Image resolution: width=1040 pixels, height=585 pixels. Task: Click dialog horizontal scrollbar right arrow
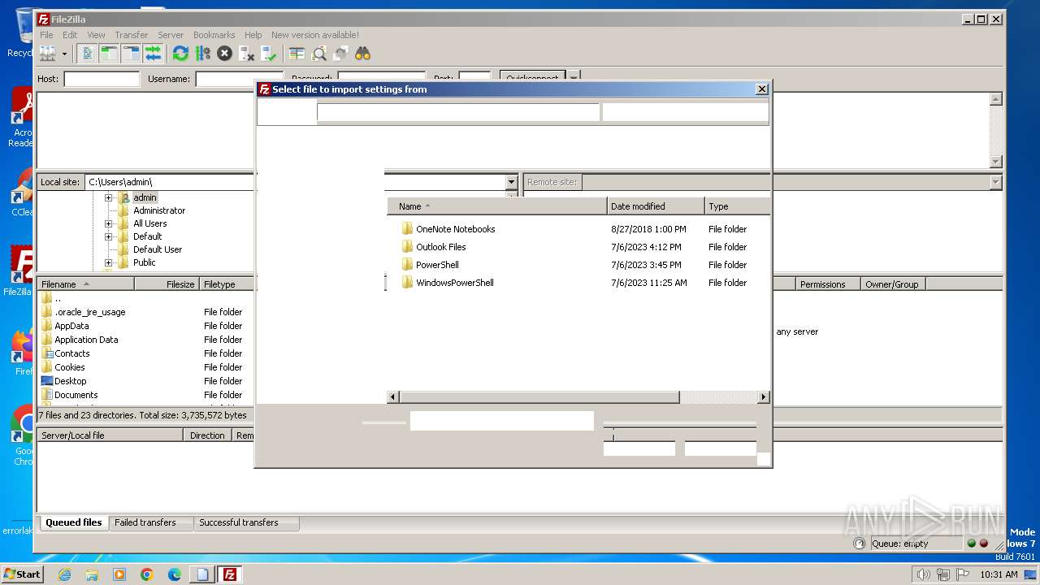[x=763, y=397]
